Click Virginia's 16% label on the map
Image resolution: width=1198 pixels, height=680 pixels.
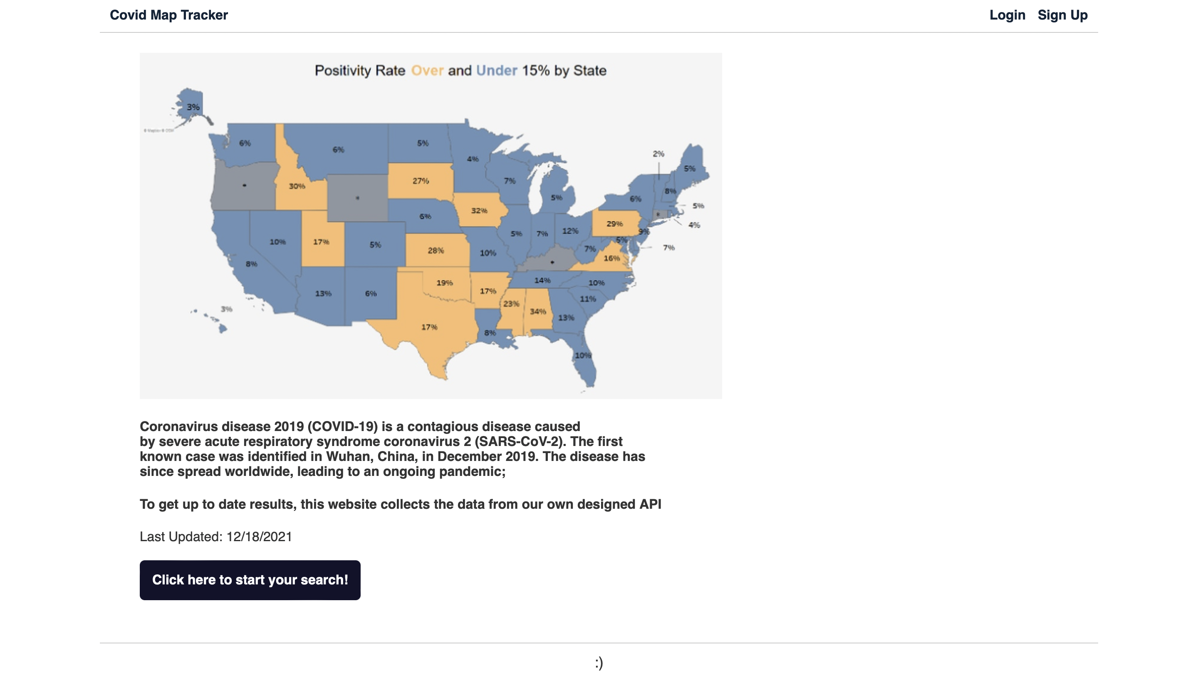(x=611, y=258)
